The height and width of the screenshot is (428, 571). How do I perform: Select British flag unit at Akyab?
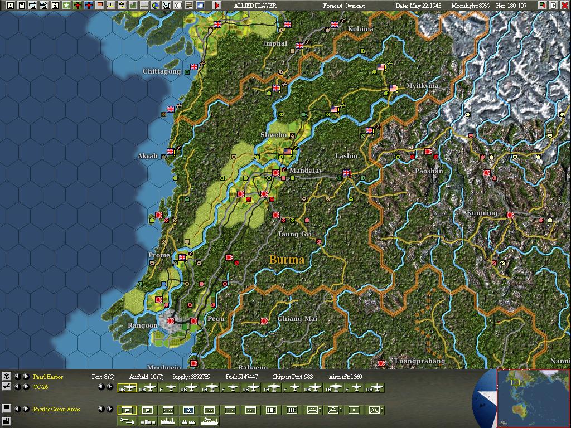coord(171,152)
